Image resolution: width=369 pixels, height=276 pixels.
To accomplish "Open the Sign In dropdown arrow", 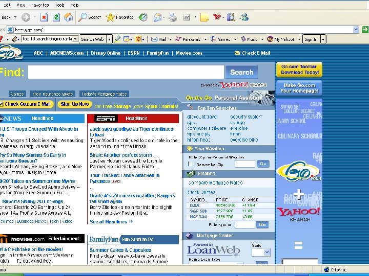I will pyautogui.click(x=323, y=39).
